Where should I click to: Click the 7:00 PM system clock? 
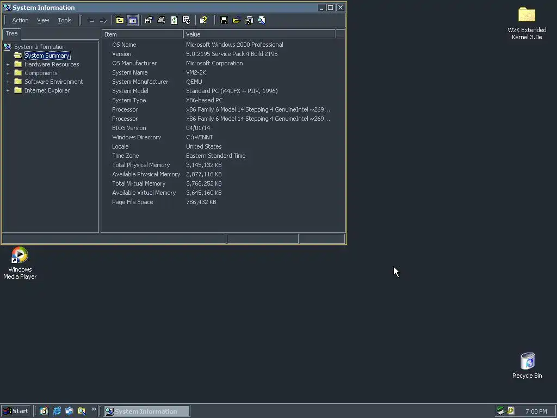(536, 411)
